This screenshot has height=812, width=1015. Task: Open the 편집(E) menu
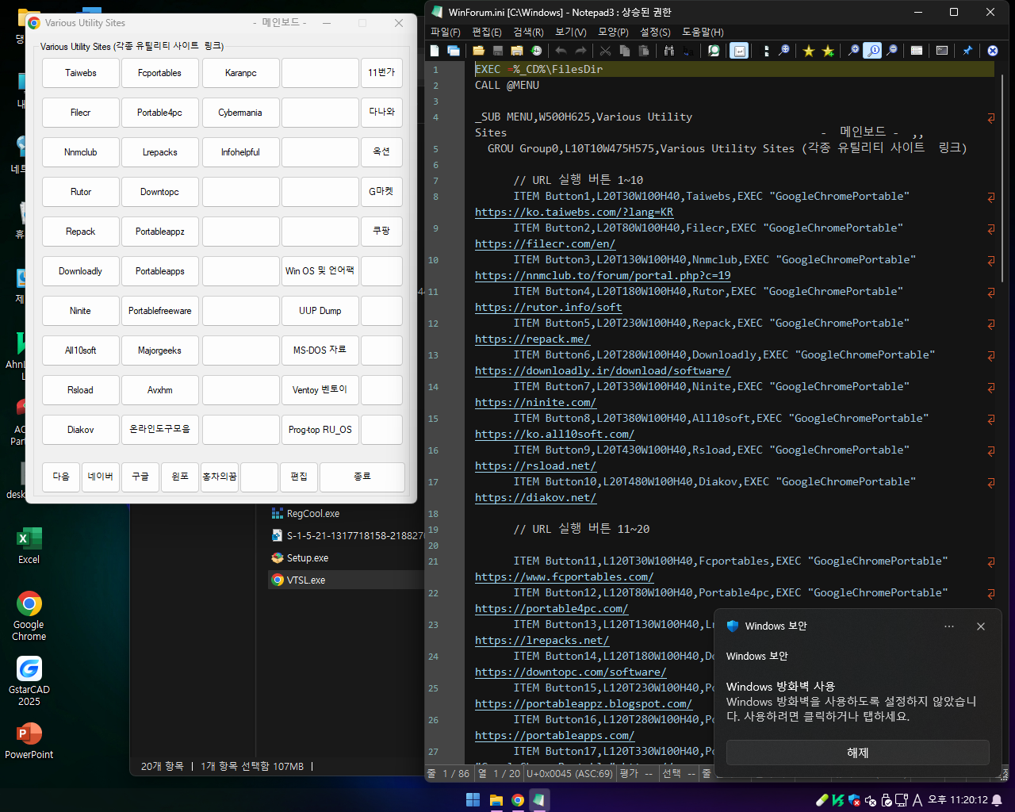[487, 33]
